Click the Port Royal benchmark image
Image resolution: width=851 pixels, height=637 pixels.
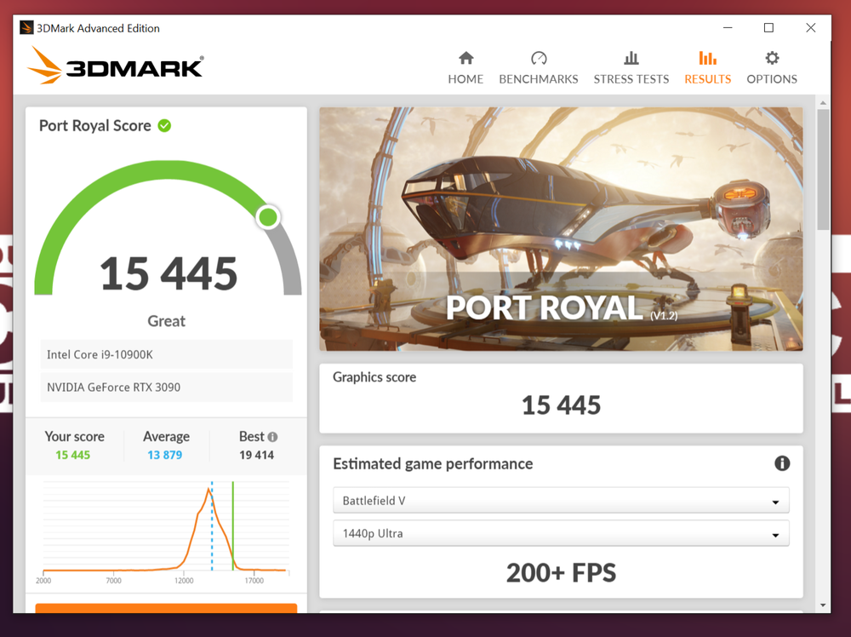[561, 228]
